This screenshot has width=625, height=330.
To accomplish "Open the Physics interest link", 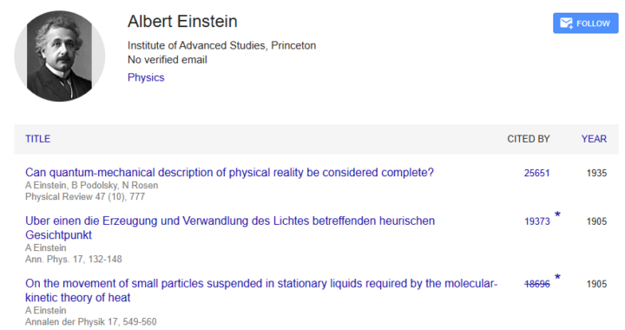I will (146, 77).
